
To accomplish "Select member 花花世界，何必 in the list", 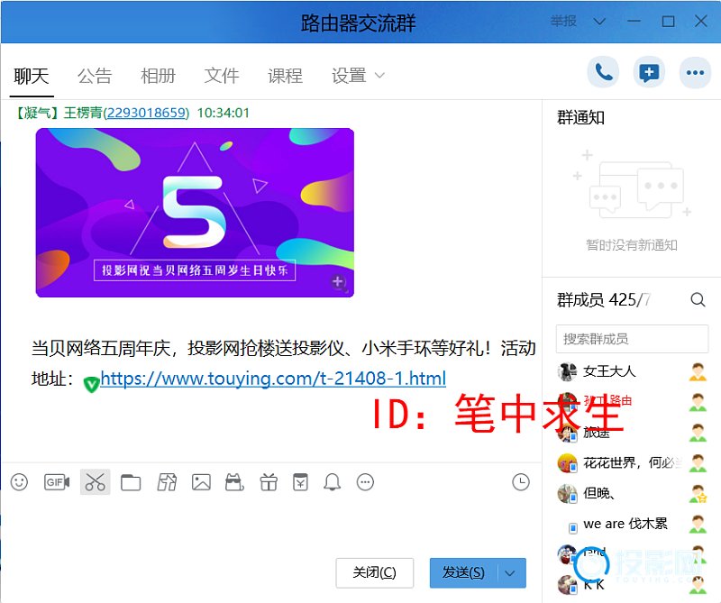I will tap(632, 462).
